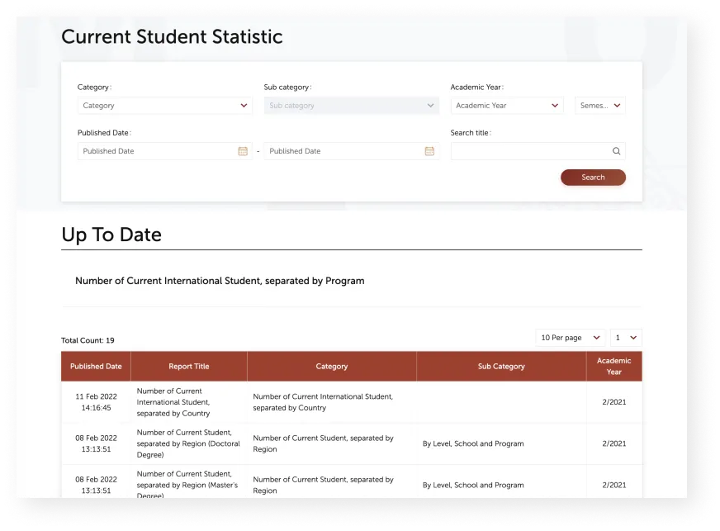Select the '11 Feb 2022 14:16:45' date cell
This screenshot has height=531, width=720.
96,402
